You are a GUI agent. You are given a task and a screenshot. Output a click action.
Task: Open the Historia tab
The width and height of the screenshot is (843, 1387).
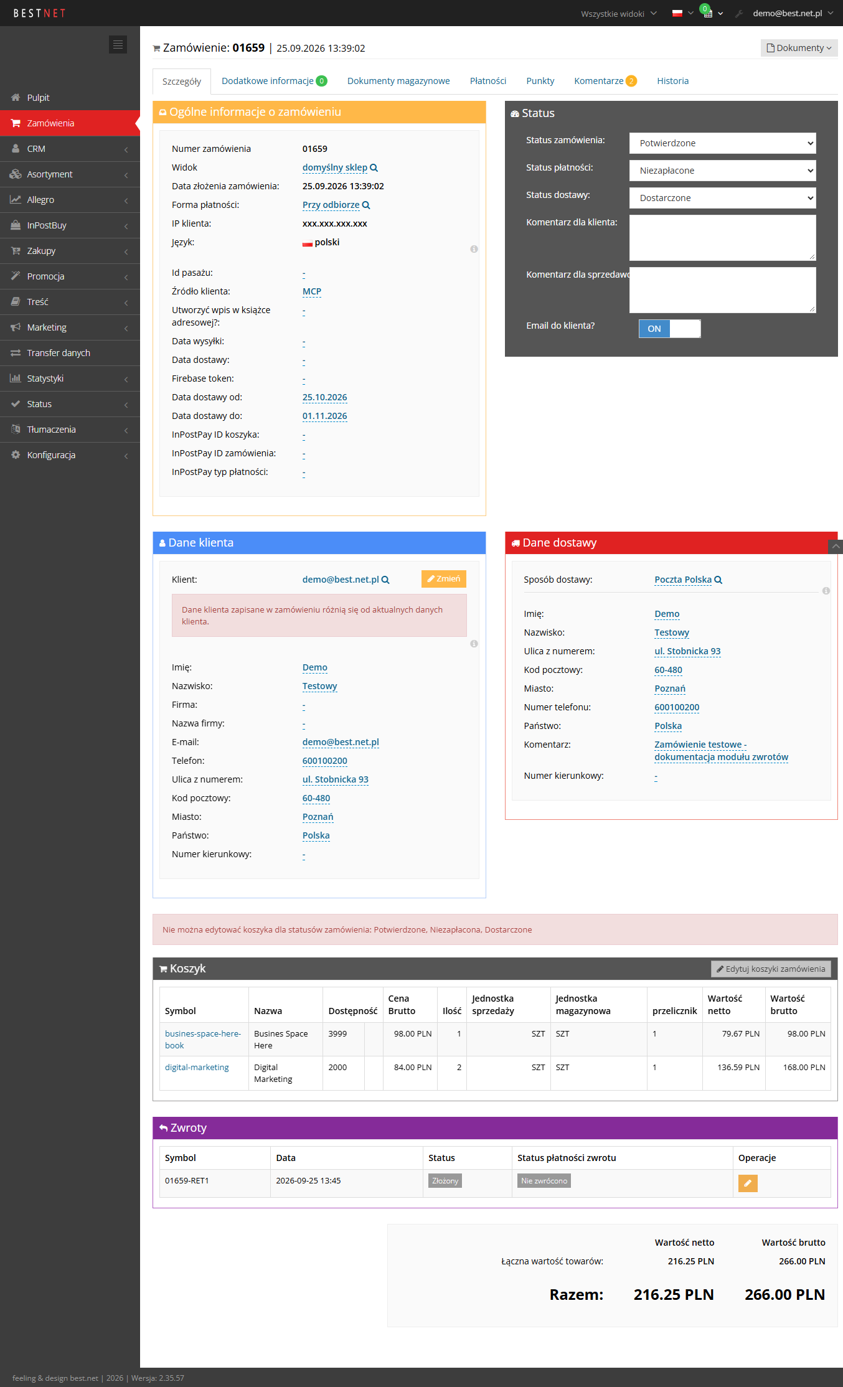coord(673,81)
